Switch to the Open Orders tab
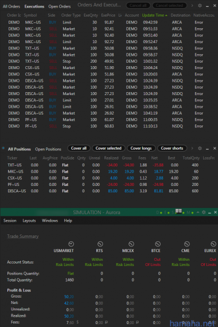Screen dimensions: 218x327 [x=60, y=6]
